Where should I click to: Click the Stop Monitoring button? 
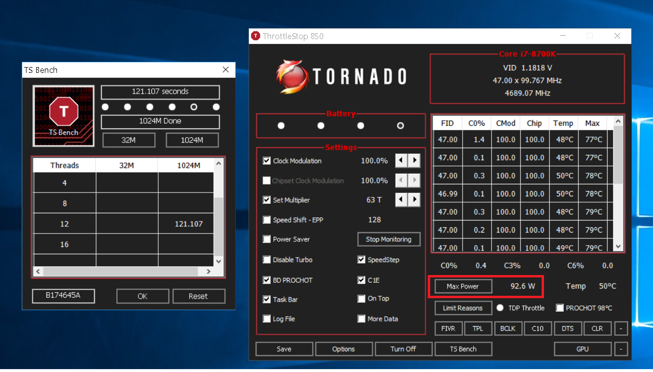pyautogui.click(x=389, y=239)
